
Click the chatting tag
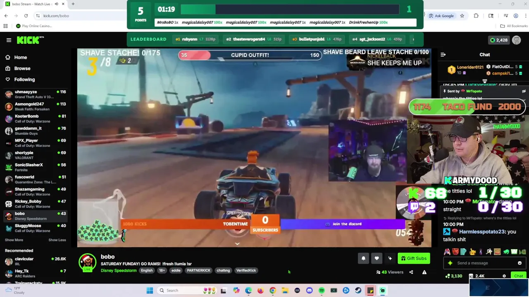coord(223,271)
